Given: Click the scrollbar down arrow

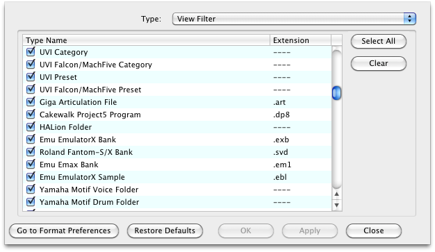Looking at the screenshot, I should (336, 205).
